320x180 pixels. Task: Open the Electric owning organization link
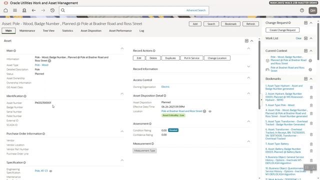tap(165, 86)
